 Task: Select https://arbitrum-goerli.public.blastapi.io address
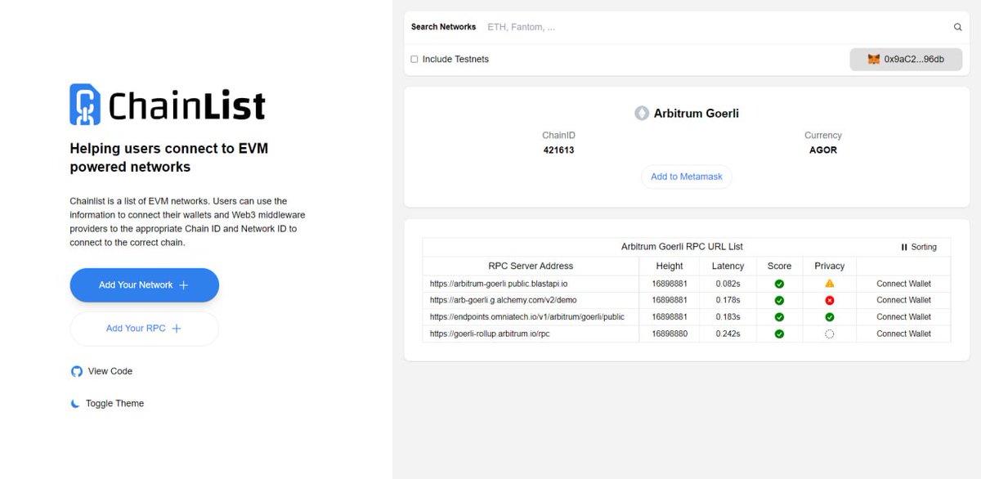click(x=499, y=284)
